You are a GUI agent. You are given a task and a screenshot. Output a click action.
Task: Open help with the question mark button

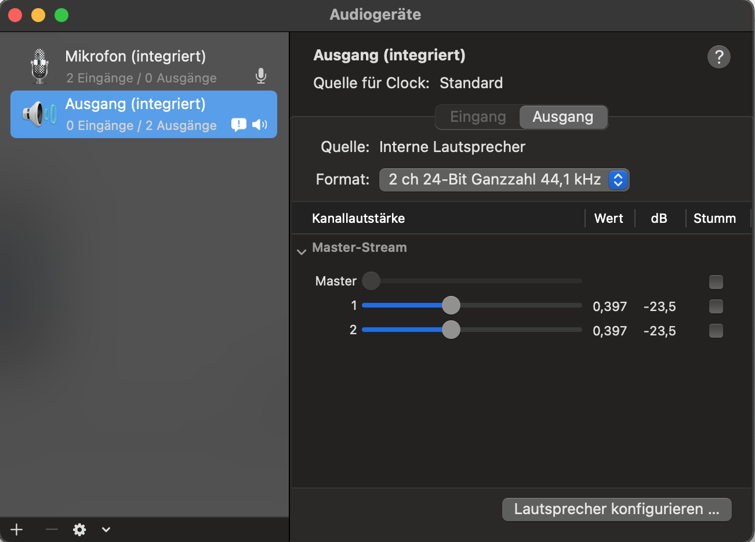click(718, 57)
